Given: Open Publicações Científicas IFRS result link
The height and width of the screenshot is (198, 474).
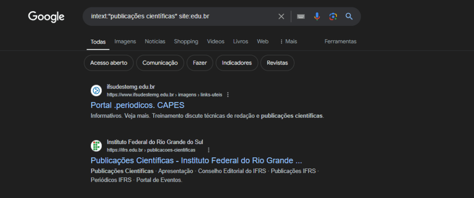Looking at the screenshot, I should tap(196, 161).
